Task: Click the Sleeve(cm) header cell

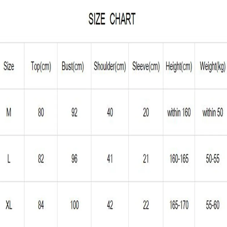Action: 146,67
